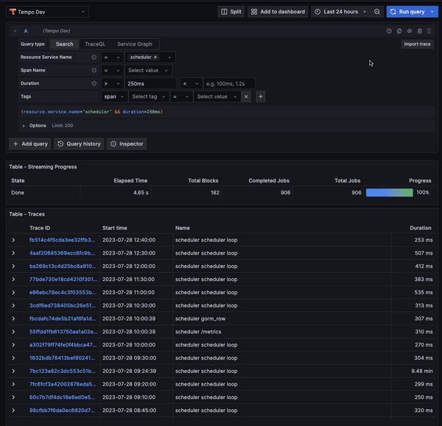Click the zoom out time range icon
Screen dimensions: 442x426
(x=377, y=12)
